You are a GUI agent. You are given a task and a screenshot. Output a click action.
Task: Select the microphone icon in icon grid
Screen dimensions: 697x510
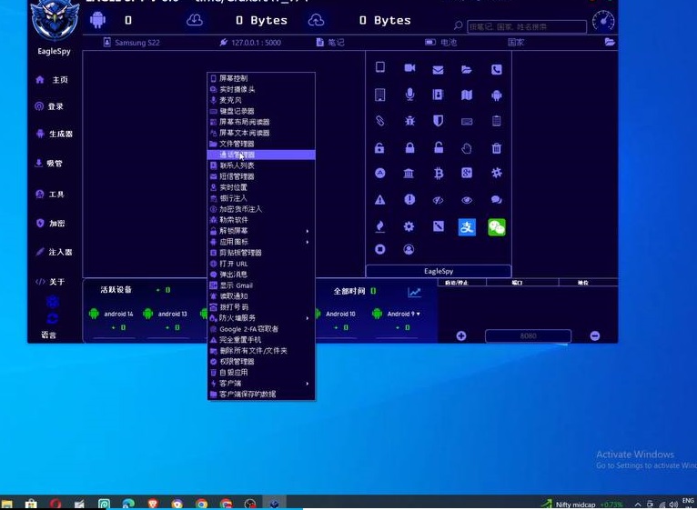point(409,95)
